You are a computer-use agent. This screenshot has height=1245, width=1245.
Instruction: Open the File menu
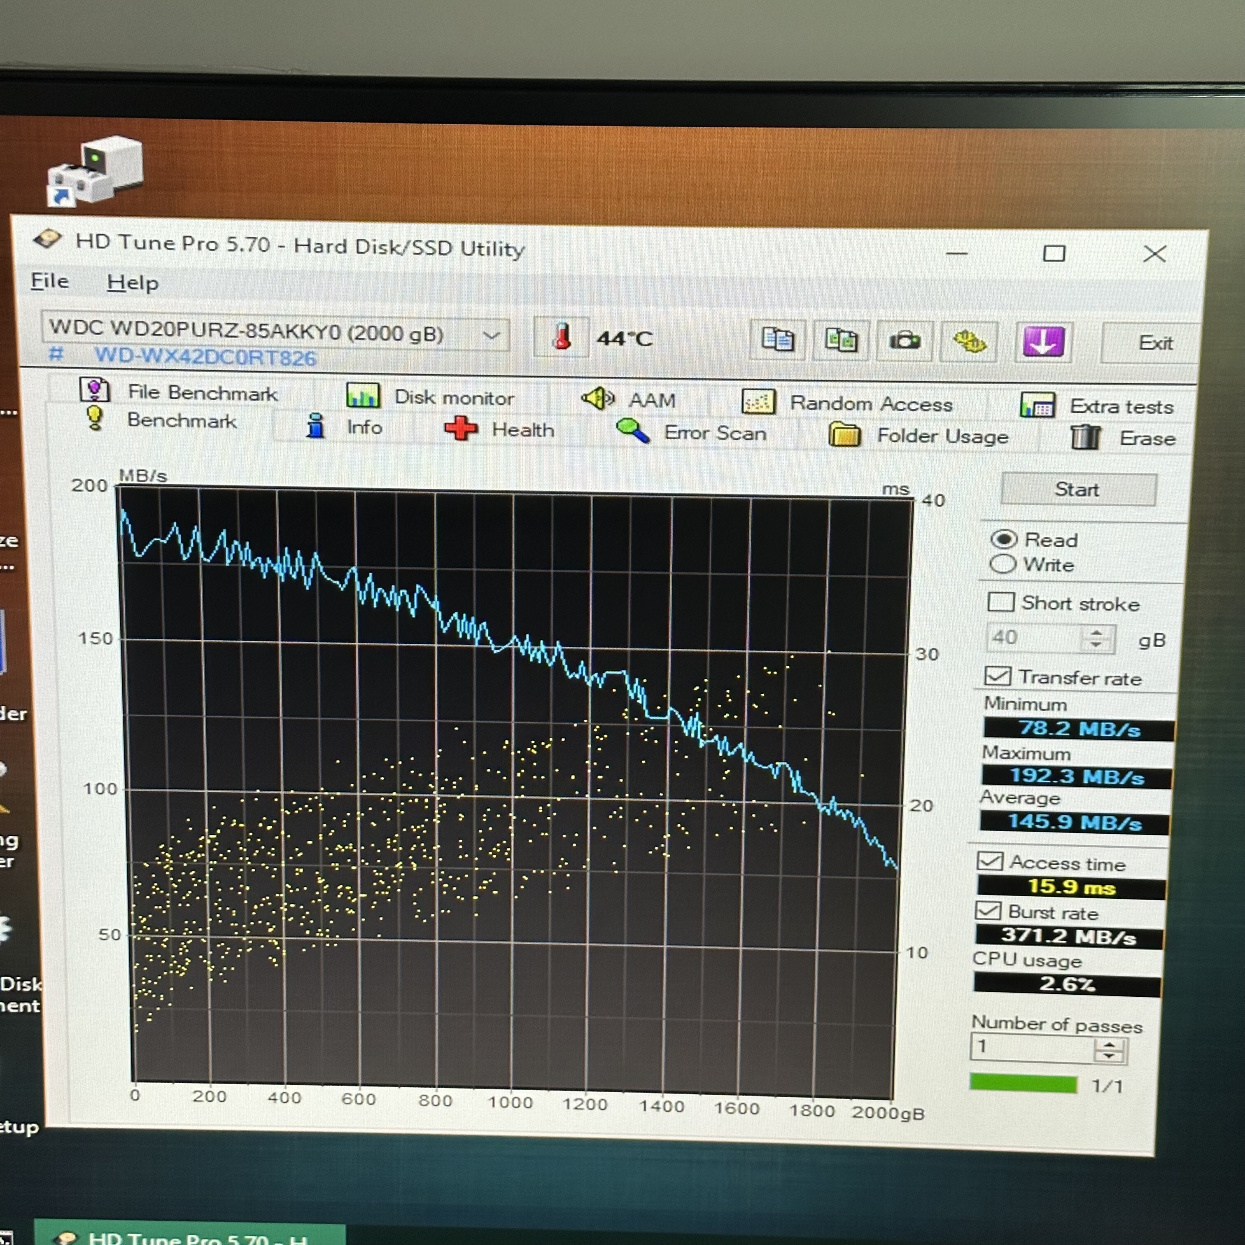50,281
